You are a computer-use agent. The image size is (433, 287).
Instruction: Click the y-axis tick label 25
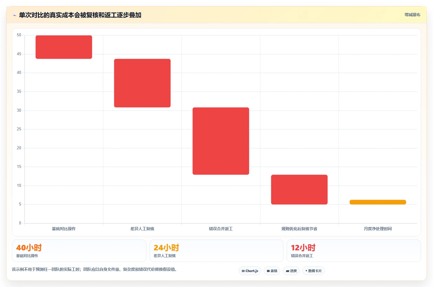point(19,129)
